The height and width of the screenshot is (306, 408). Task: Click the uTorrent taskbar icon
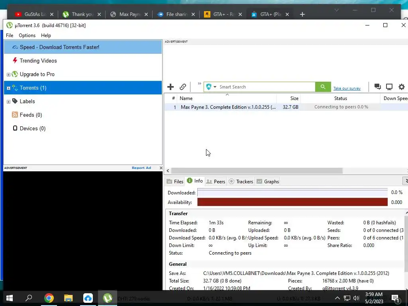(108, 298)
